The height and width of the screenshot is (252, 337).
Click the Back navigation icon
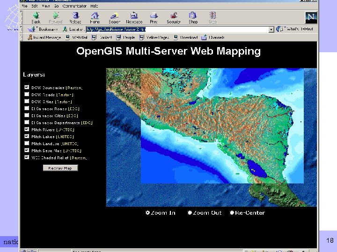coord(36,16)
